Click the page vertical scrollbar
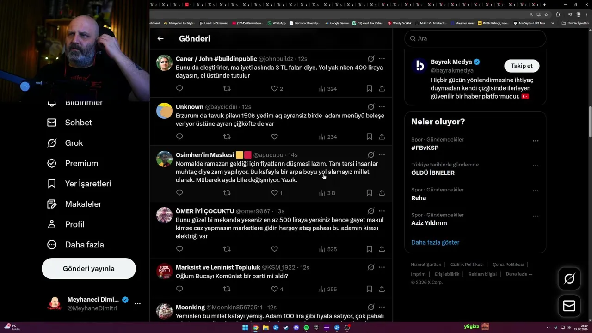592x333 pixels. tap(590, 121)
